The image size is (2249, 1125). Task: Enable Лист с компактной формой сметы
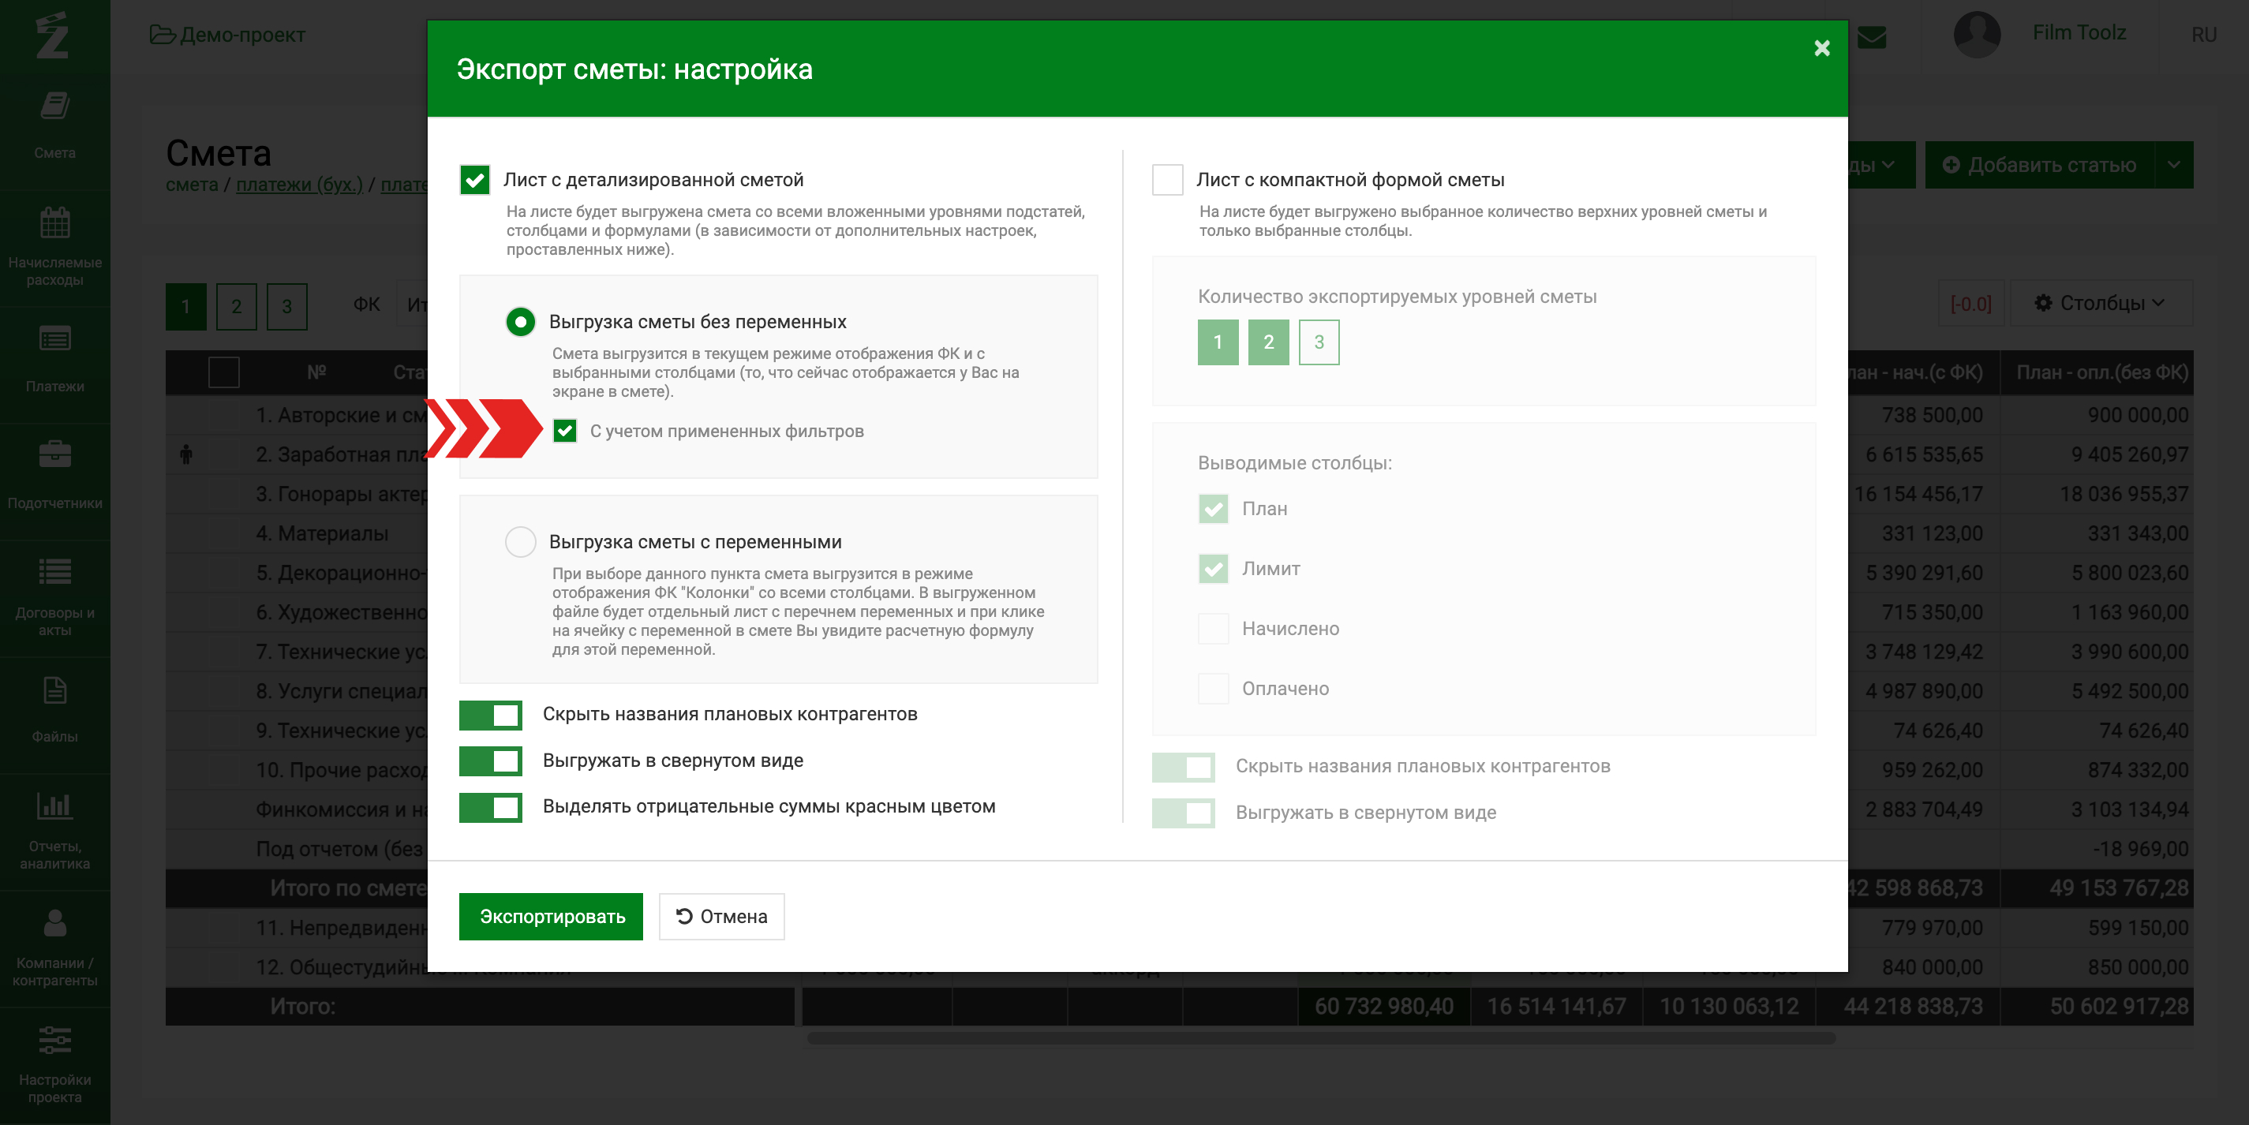click(1167, 180)
